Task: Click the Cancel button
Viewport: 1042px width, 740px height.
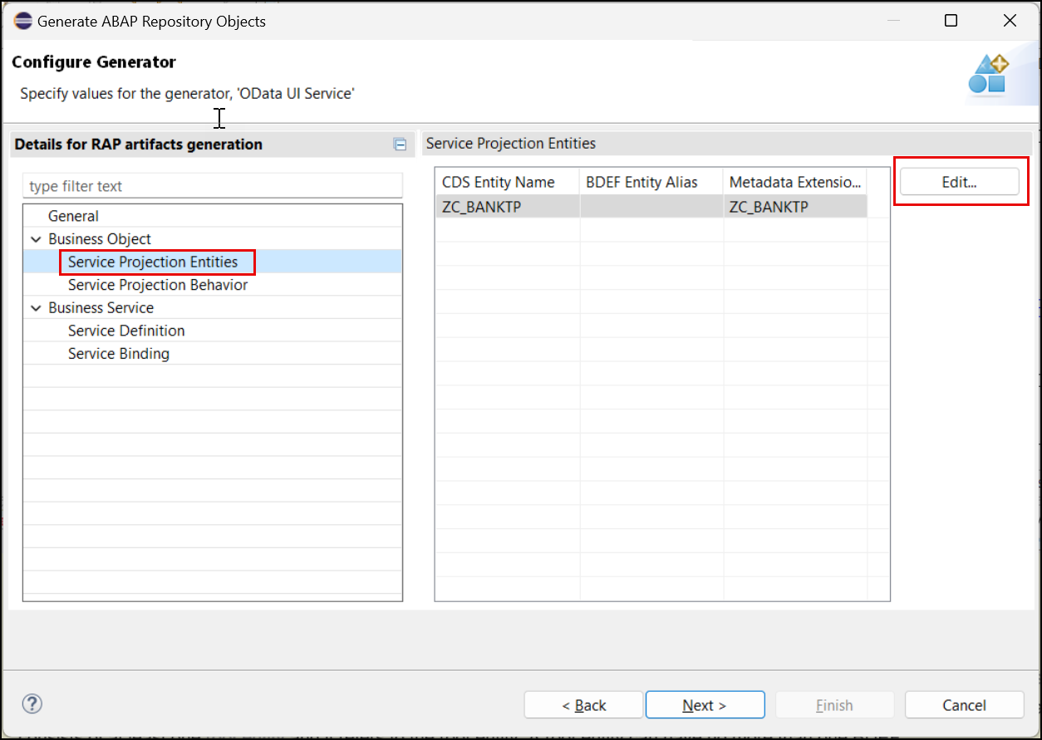Action: [964, 705]
